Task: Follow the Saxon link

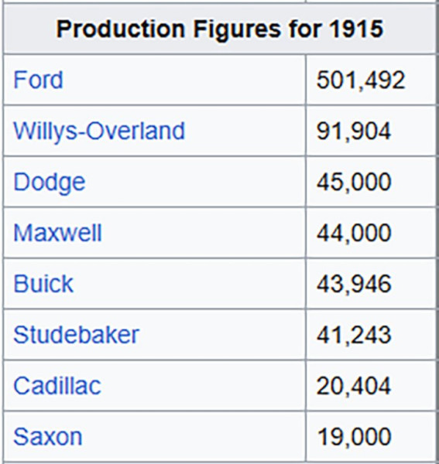Action: pyautogui.click(x=48, y=437)
